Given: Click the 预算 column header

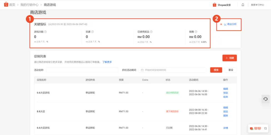Looking at the screenshot, I should (121, 80).
